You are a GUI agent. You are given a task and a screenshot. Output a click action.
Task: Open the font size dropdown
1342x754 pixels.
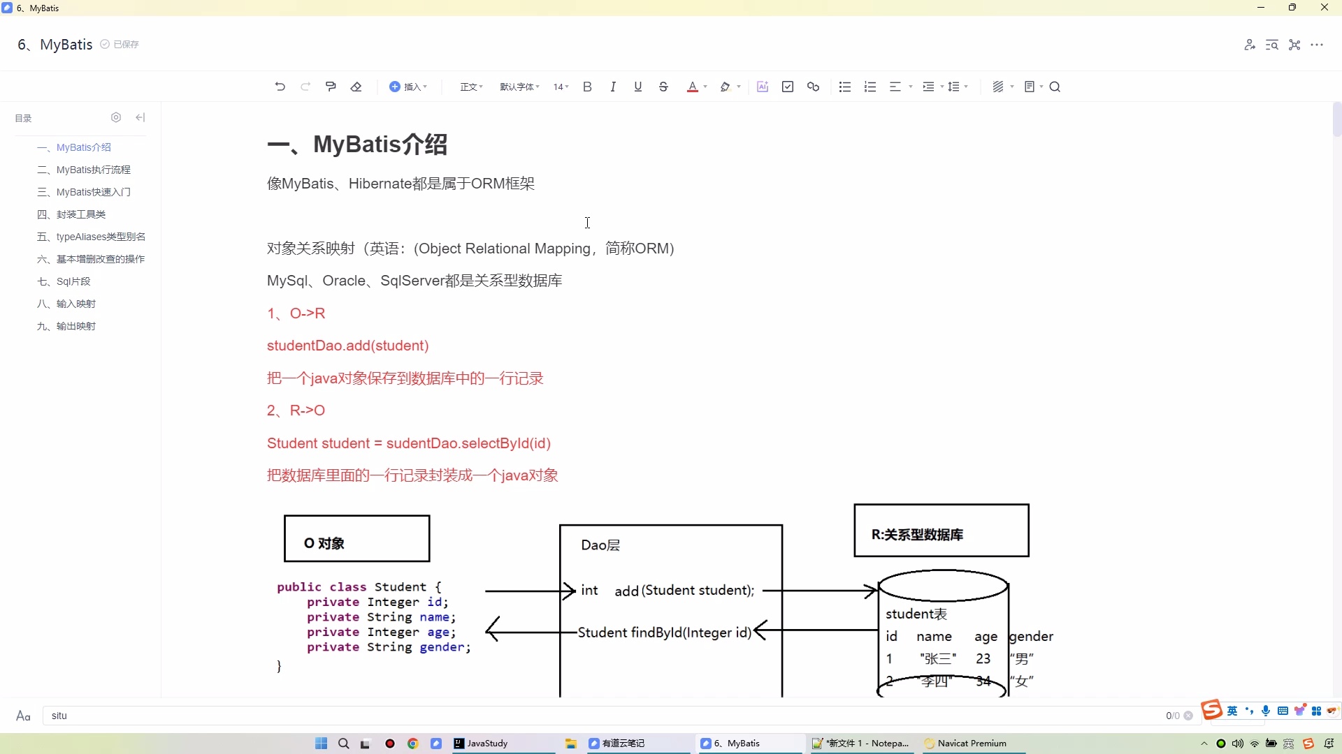coord(560,86)
